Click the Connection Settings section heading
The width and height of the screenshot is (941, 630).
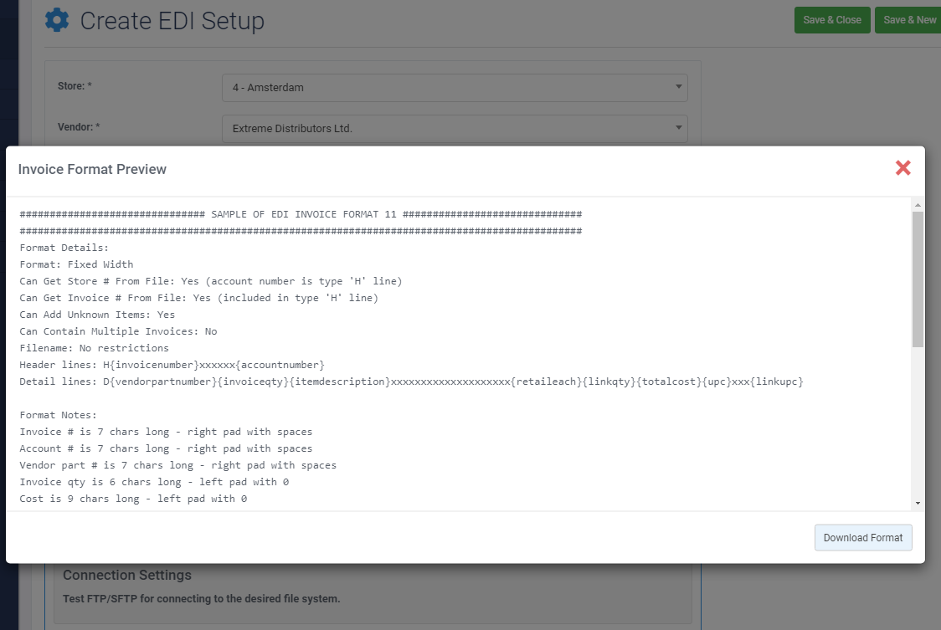pos(126,575)
